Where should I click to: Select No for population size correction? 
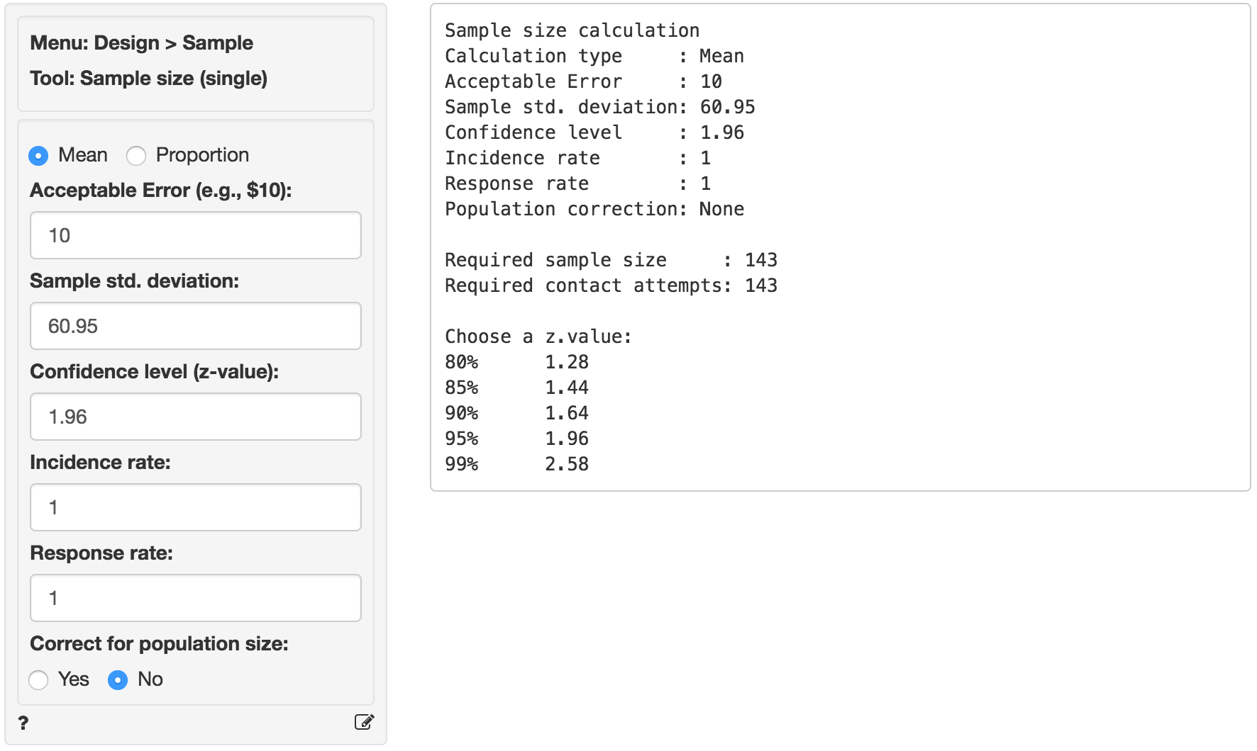[x=118, y=680]
